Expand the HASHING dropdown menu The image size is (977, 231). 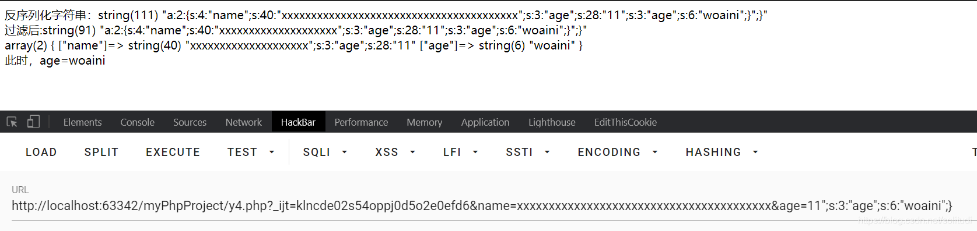click(722, 152)
